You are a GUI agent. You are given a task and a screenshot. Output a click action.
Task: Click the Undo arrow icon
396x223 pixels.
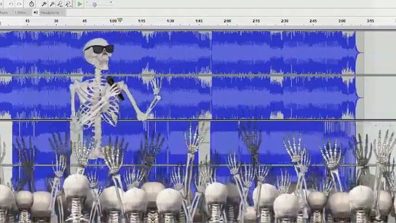11,4
